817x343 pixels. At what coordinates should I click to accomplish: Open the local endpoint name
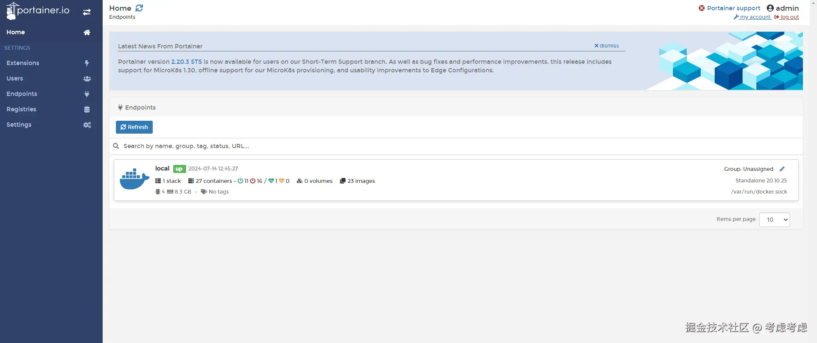pos(162,169)
